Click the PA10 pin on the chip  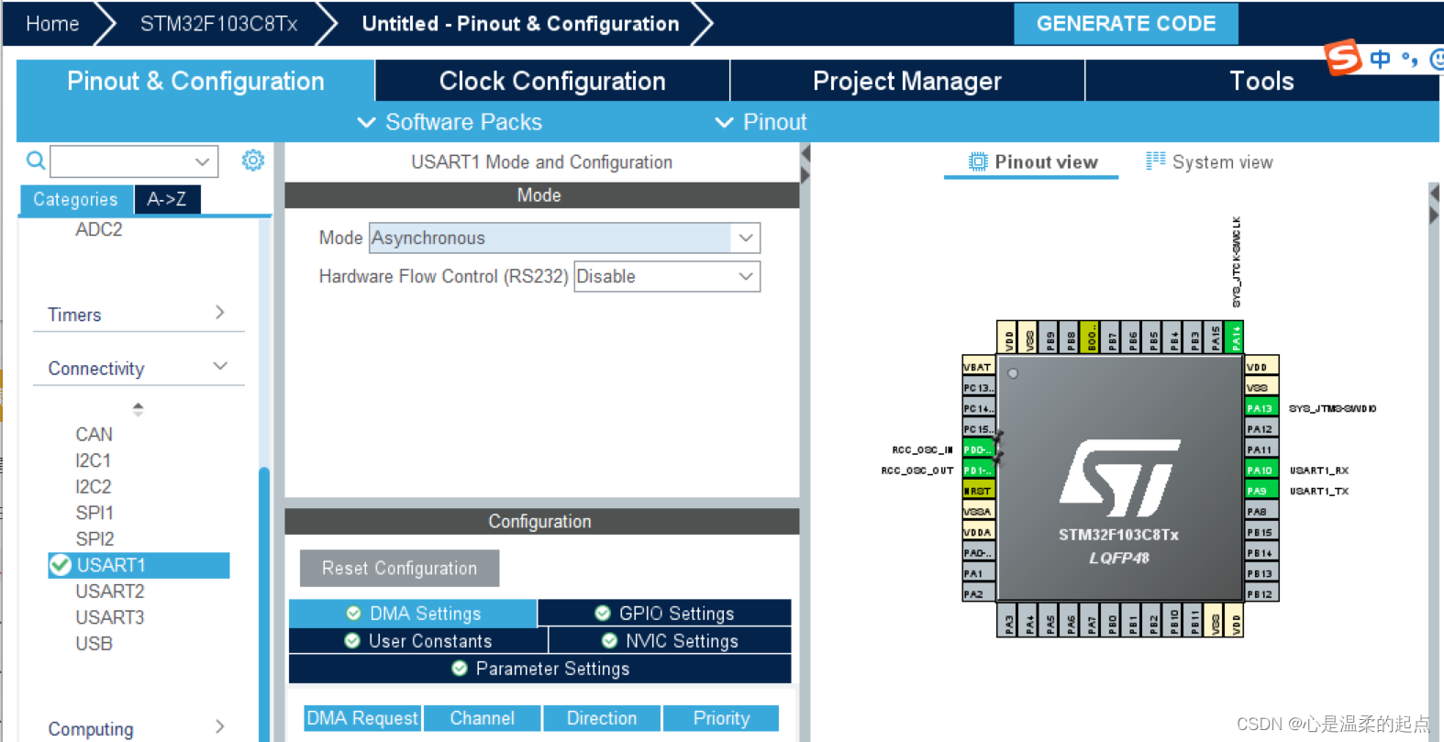(x=1261, y=471)
